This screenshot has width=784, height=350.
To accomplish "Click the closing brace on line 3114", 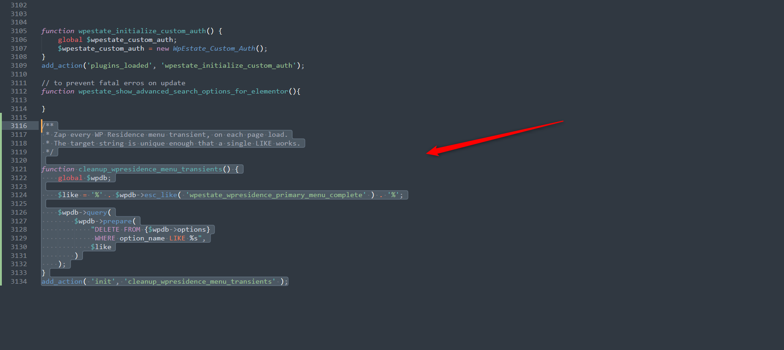I will tap(43, 109).
